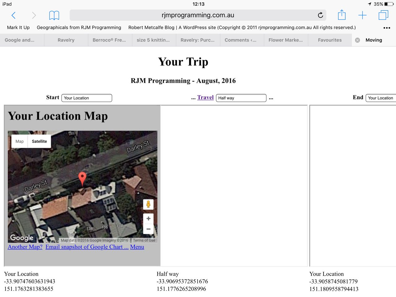The width and height of the screenshot is (396, 297).
Task: Tap the Safari forward arrow
Action: click(34, 15)
